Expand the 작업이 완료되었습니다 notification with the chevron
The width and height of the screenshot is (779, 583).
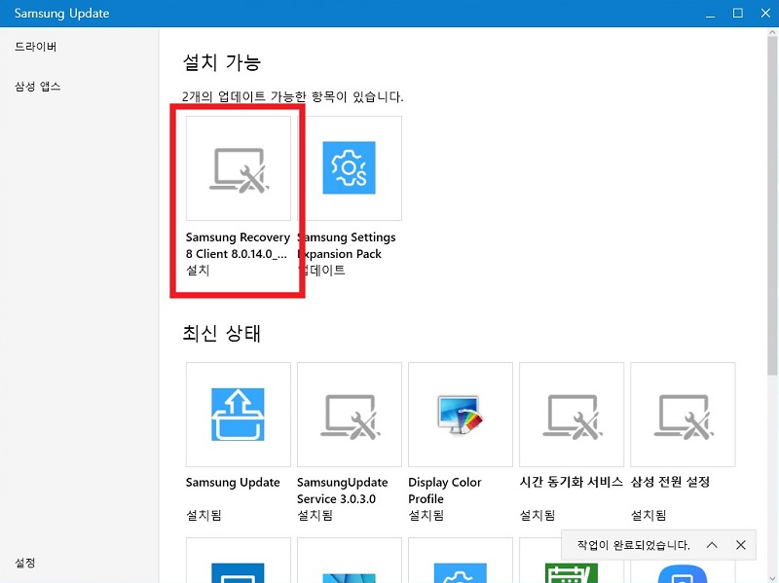(712, 545)
